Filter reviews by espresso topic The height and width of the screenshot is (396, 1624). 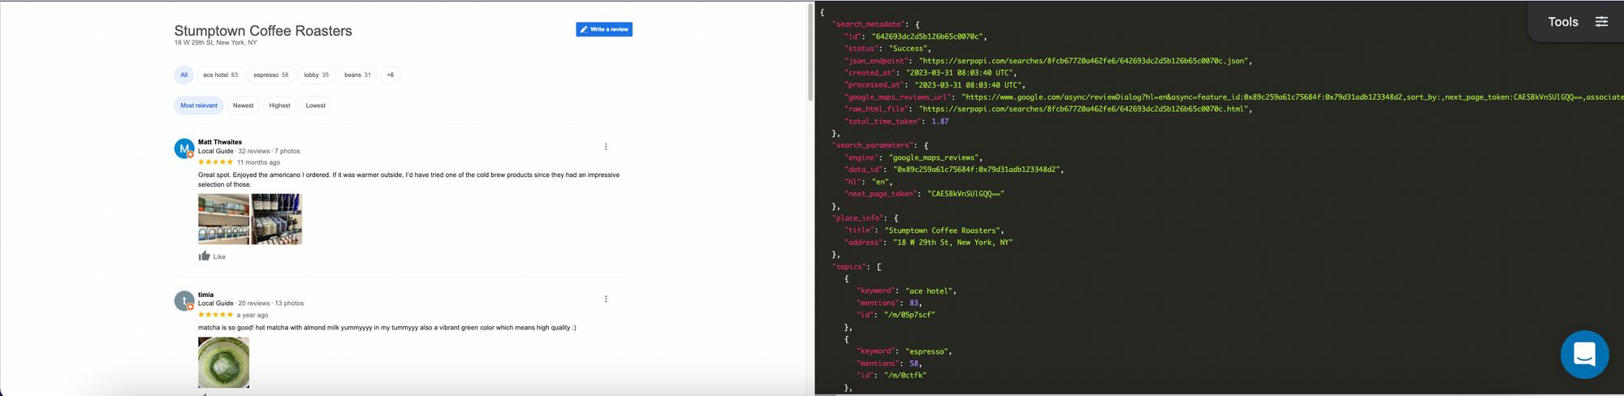click(x=270, y=75)
